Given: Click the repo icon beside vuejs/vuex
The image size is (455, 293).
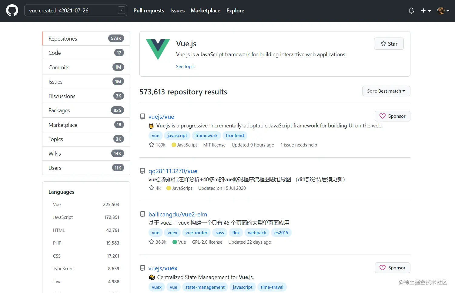Looking at the screenshot, I should point(142,268).
